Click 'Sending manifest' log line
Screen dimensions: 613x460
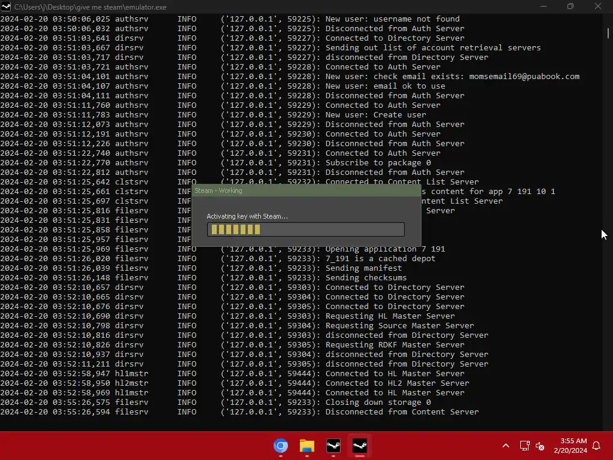[363, 268]
